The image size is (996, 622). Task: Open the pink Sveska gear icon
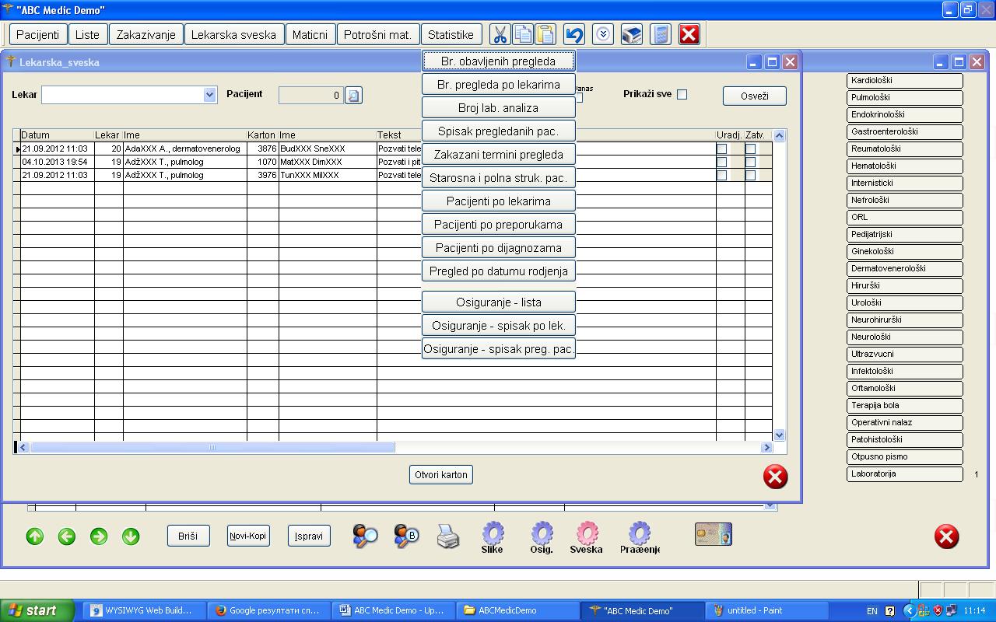tap(586, 533)
